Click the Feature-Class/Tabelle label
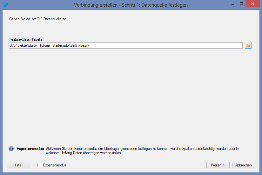This screenshot has height=175, width=262. point(26,39)
